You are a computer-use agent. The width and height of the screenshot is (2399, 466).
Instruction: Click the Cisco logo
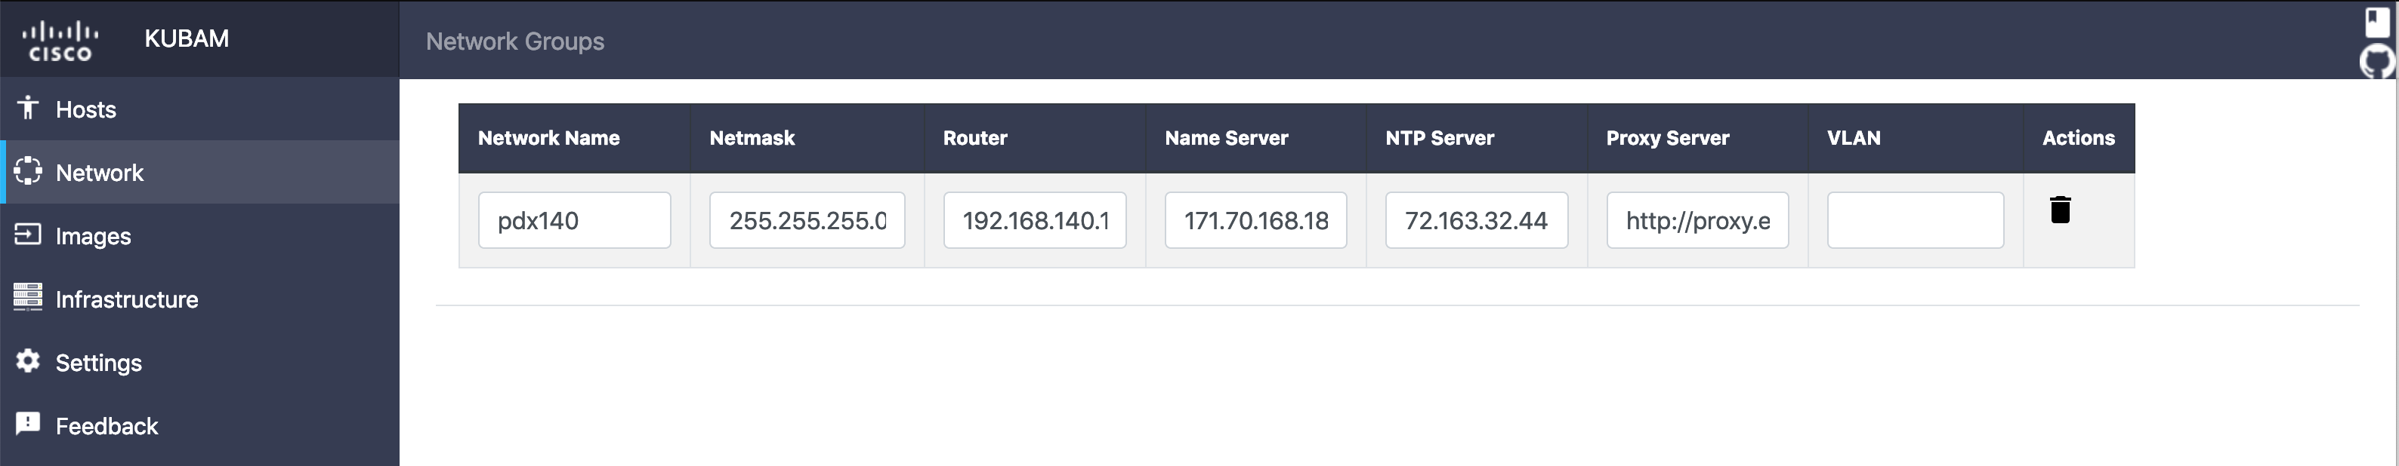[x=60, y=41]
